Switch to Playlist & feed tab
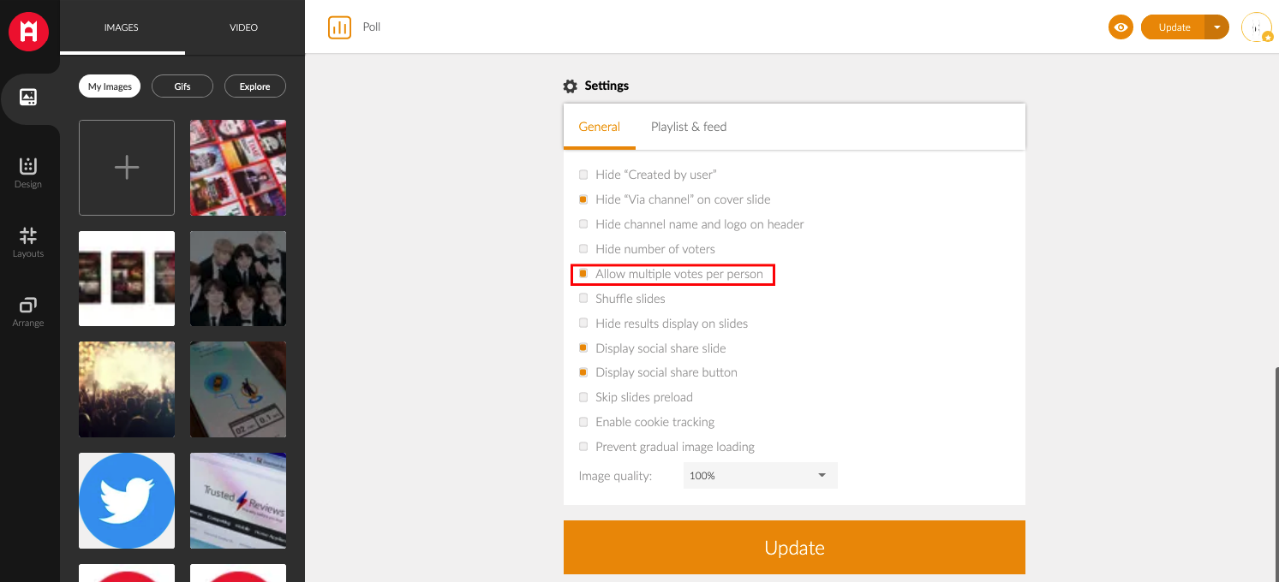1279x582 pixels. tap(688, 127)
